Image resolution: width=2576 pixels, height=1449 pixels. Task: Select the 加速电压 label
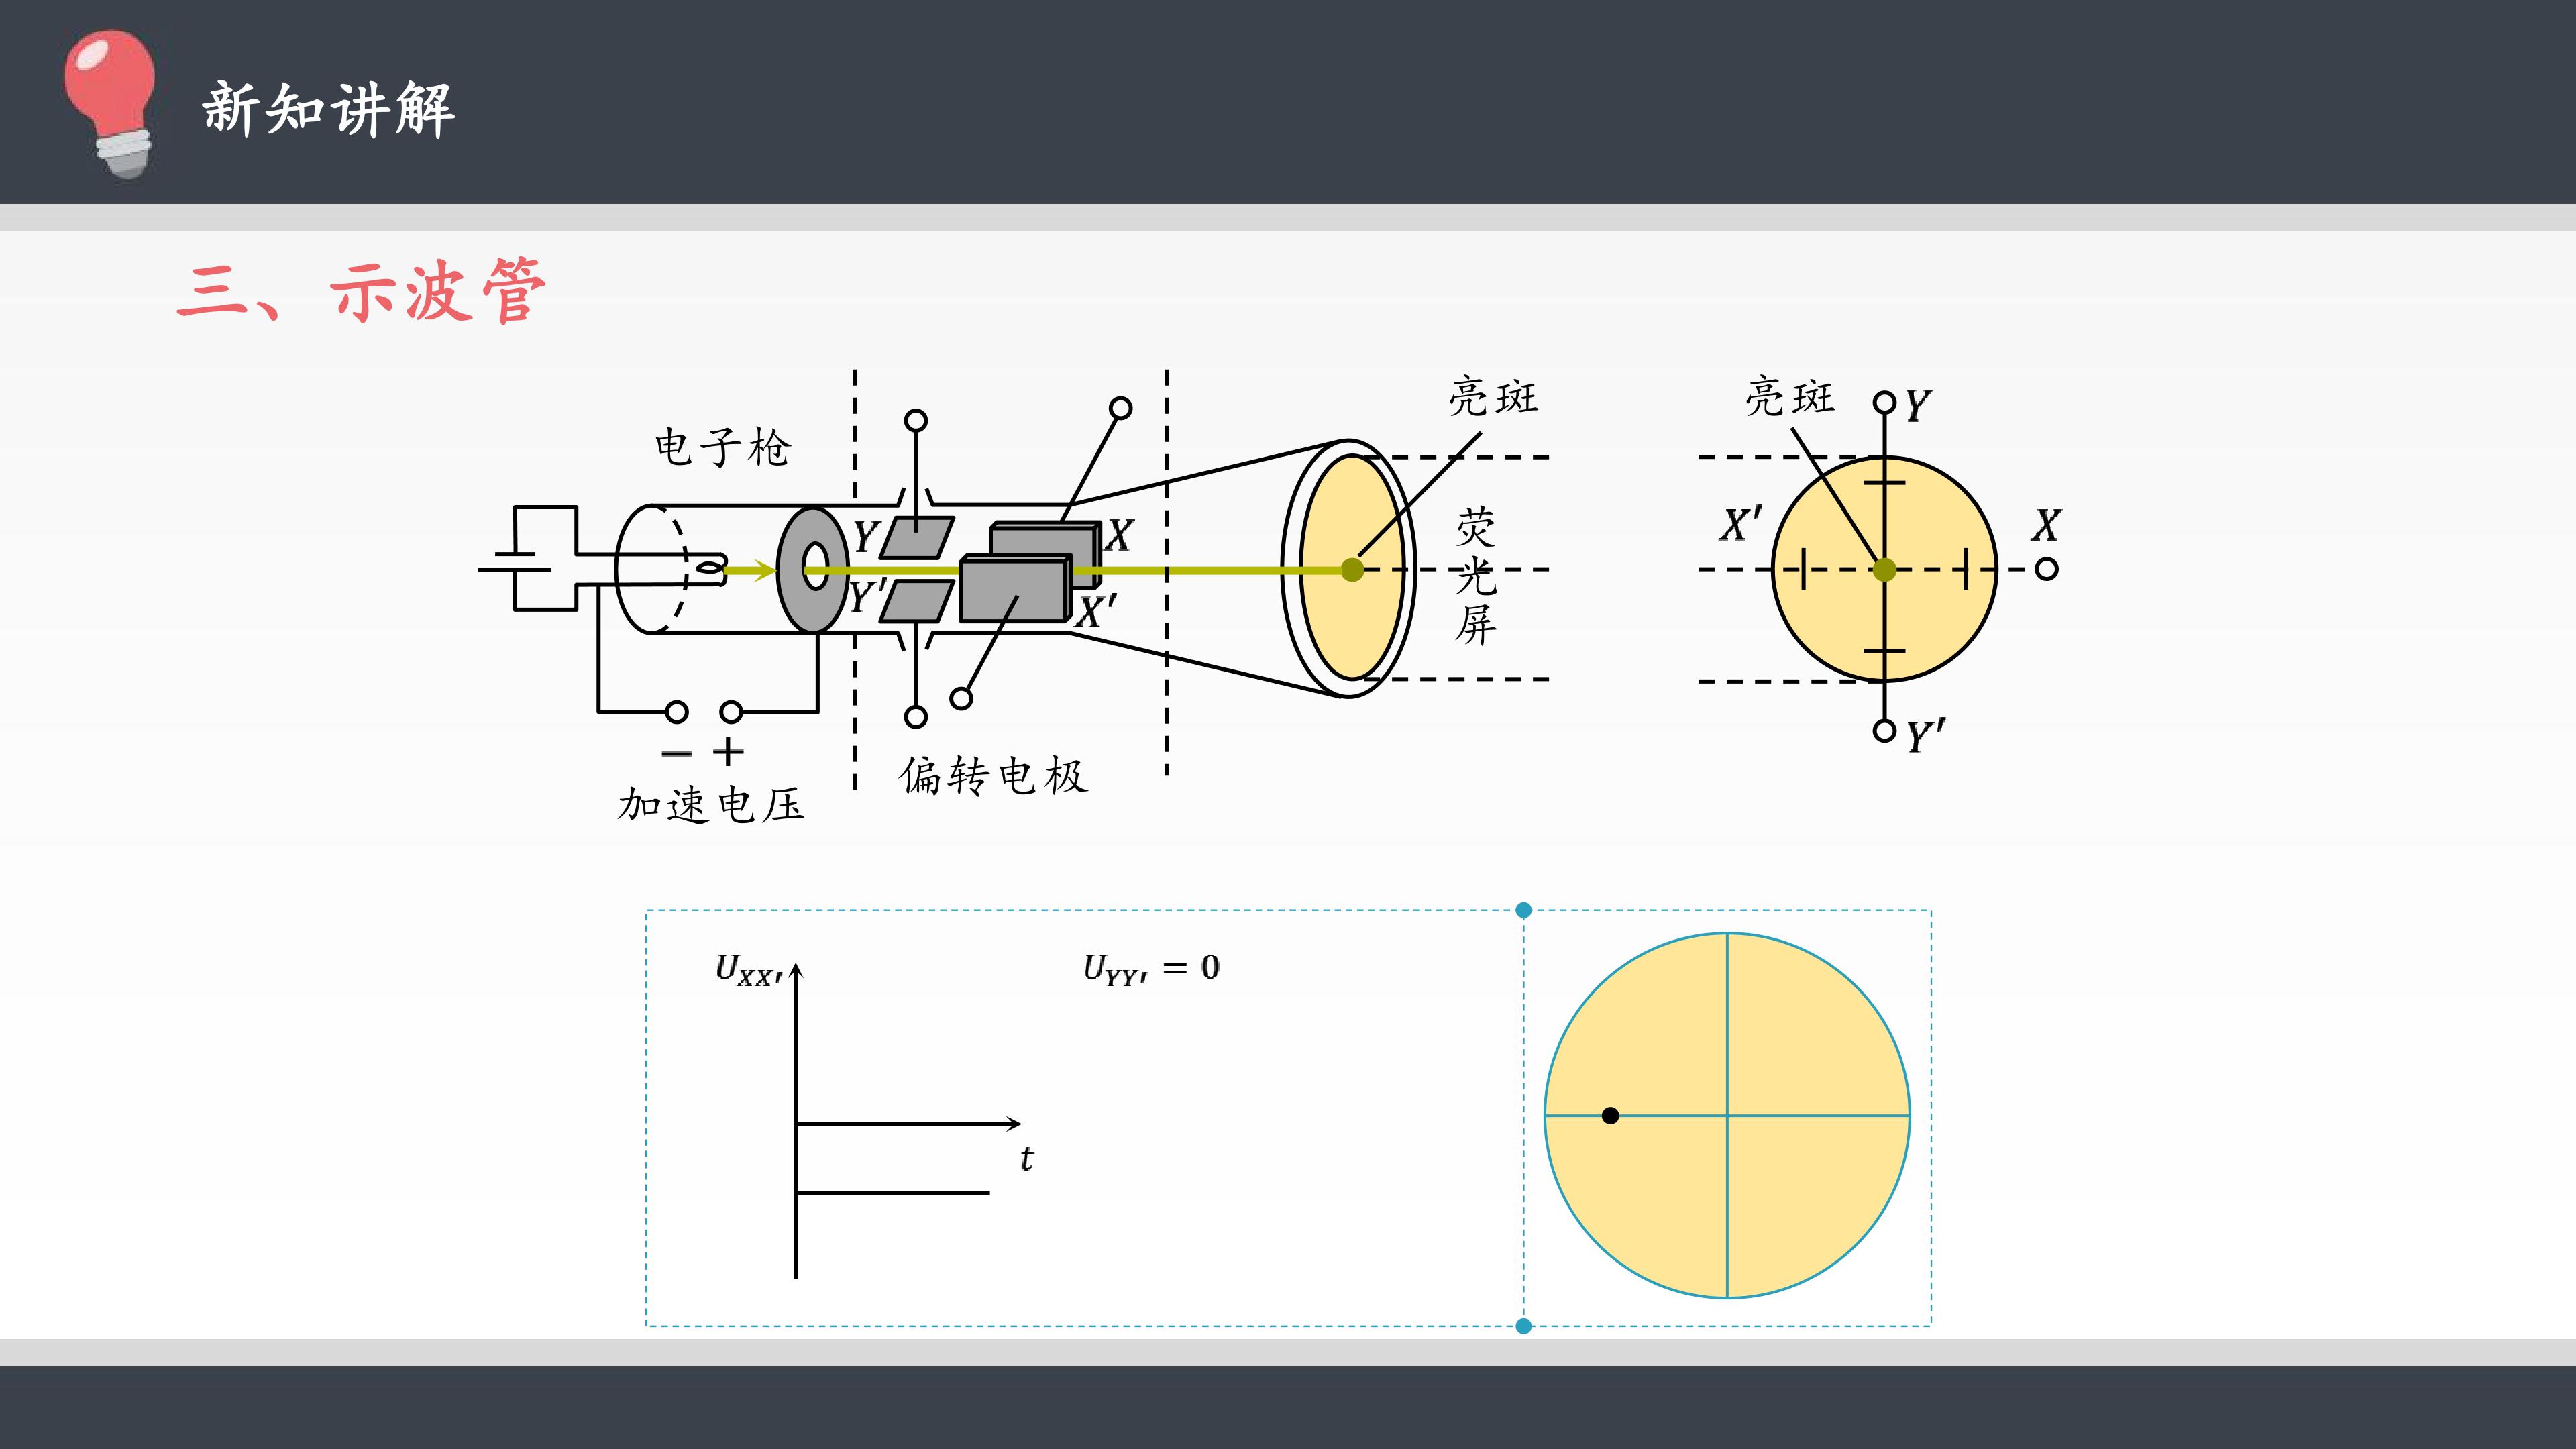pyautogui.click(x=711, y=805)
